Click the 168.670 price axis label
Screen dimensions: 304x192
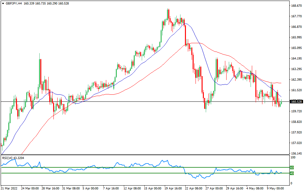pos(296,6)
